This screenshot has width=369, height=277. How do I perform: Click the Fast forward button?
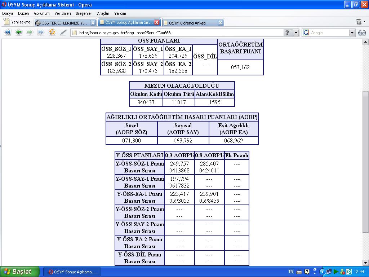(x=41, y=32)
